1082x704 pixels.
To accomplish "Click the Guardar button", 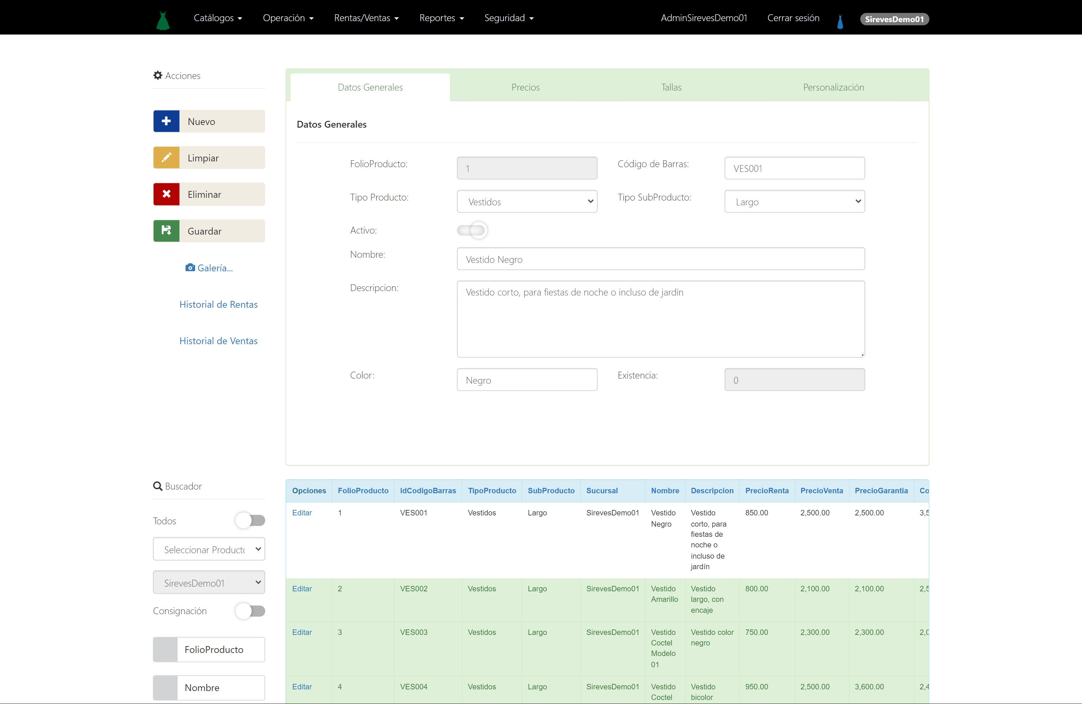I will coord(209,230).
